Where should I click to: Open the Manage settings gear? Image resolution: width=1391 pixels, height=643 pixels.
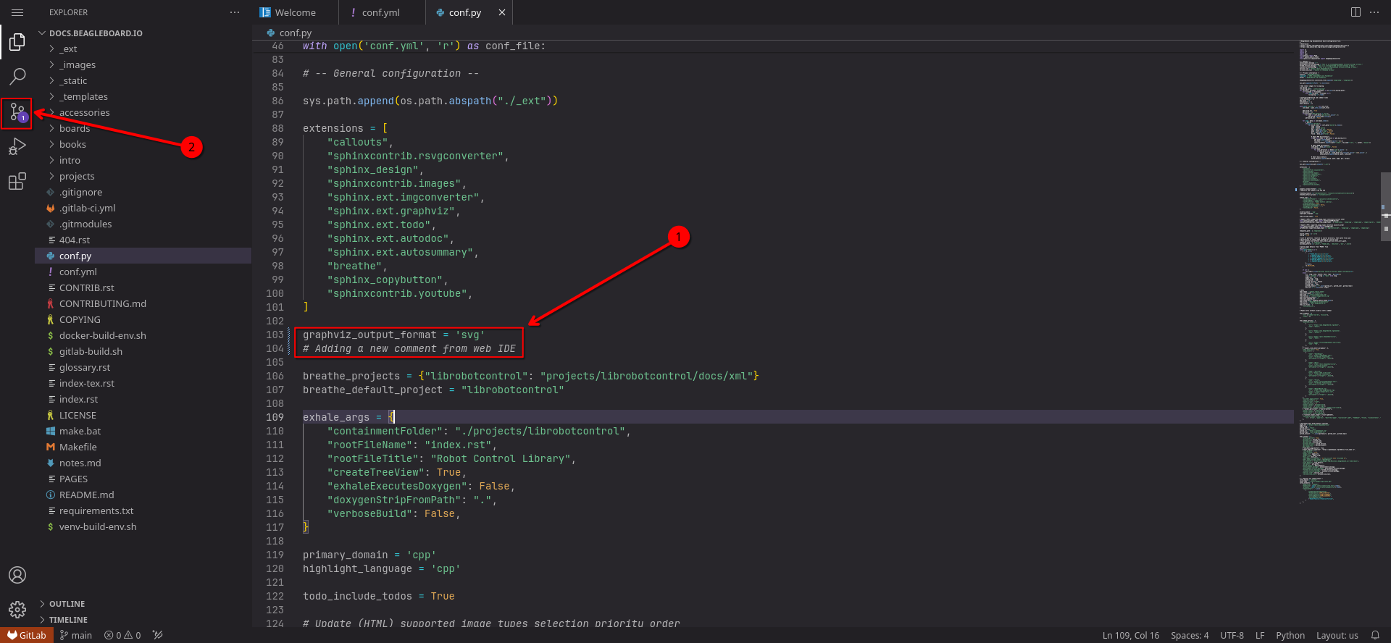pos(17,610)
